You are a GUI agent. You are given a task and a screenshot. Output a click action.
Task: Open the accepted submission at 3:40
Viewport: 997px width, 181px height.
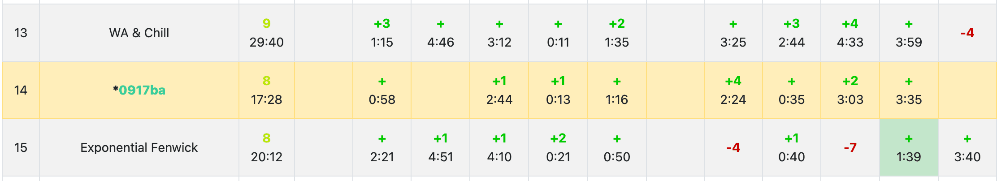[x=967, y=147]
